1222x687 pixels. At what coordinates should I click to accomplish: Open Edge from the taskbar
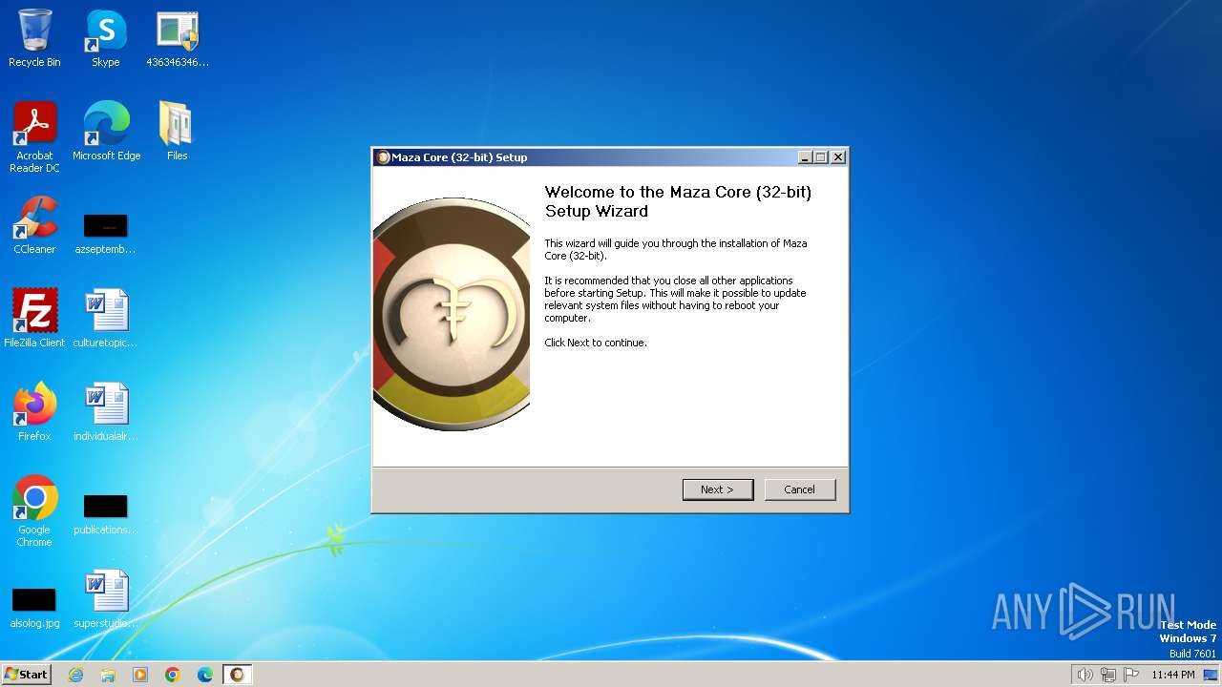[x=205, y=675]
